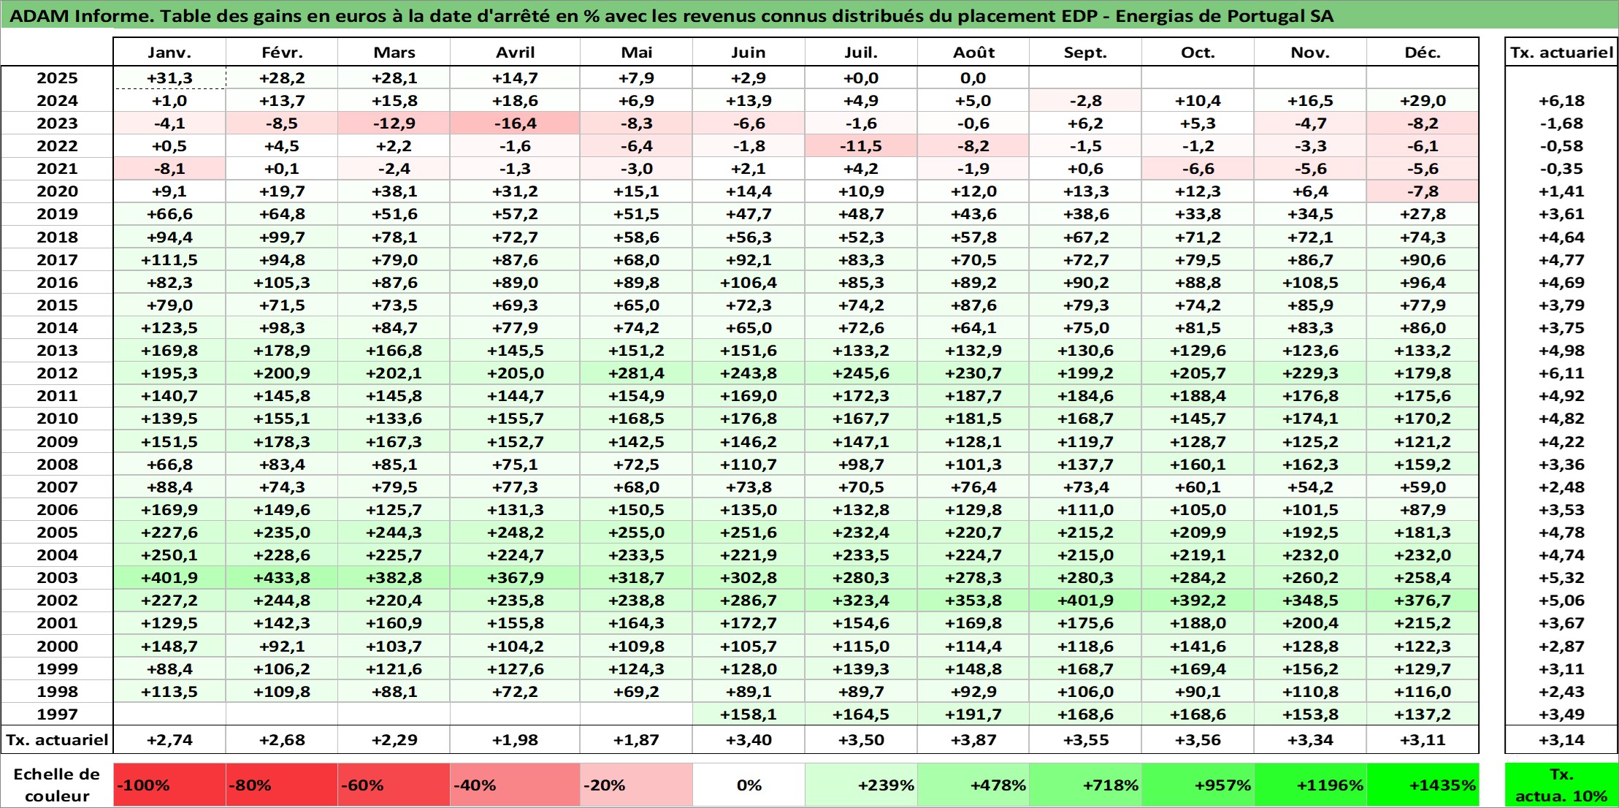
Task: Click the 'Tx. actua. 10%' green swatch
Action: [x=1561, y=785]
